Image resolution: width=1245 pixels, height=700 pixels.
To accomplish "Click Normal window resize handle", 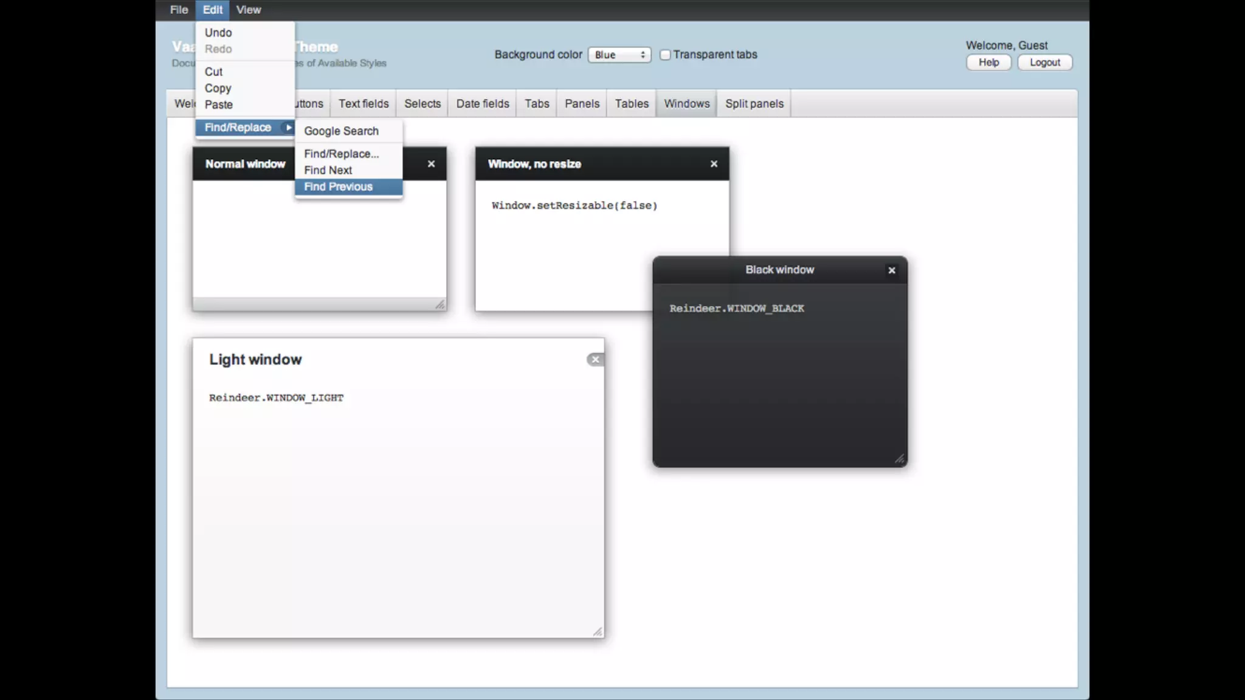I will [x=440, y=304].
